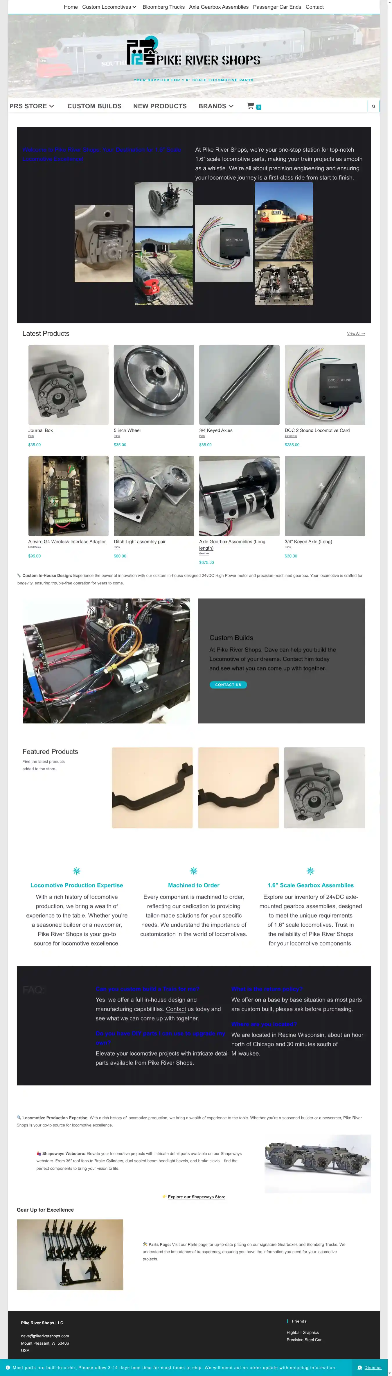Expand the BRANDS menu
This screenshot has width=392, height=1376.
click(216, 106)
